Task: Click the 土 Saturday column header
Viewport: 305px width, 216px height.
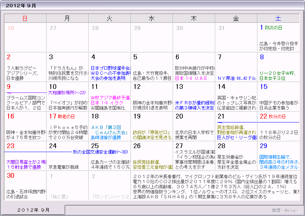Action: point(278,18)
